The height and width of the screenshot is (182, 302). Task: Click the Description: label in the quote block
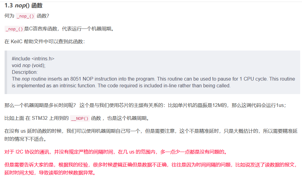(25, 72)
